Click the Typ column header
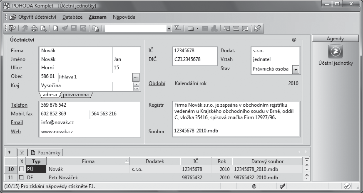Screen dimensions: 363x193 click(36, 161)
